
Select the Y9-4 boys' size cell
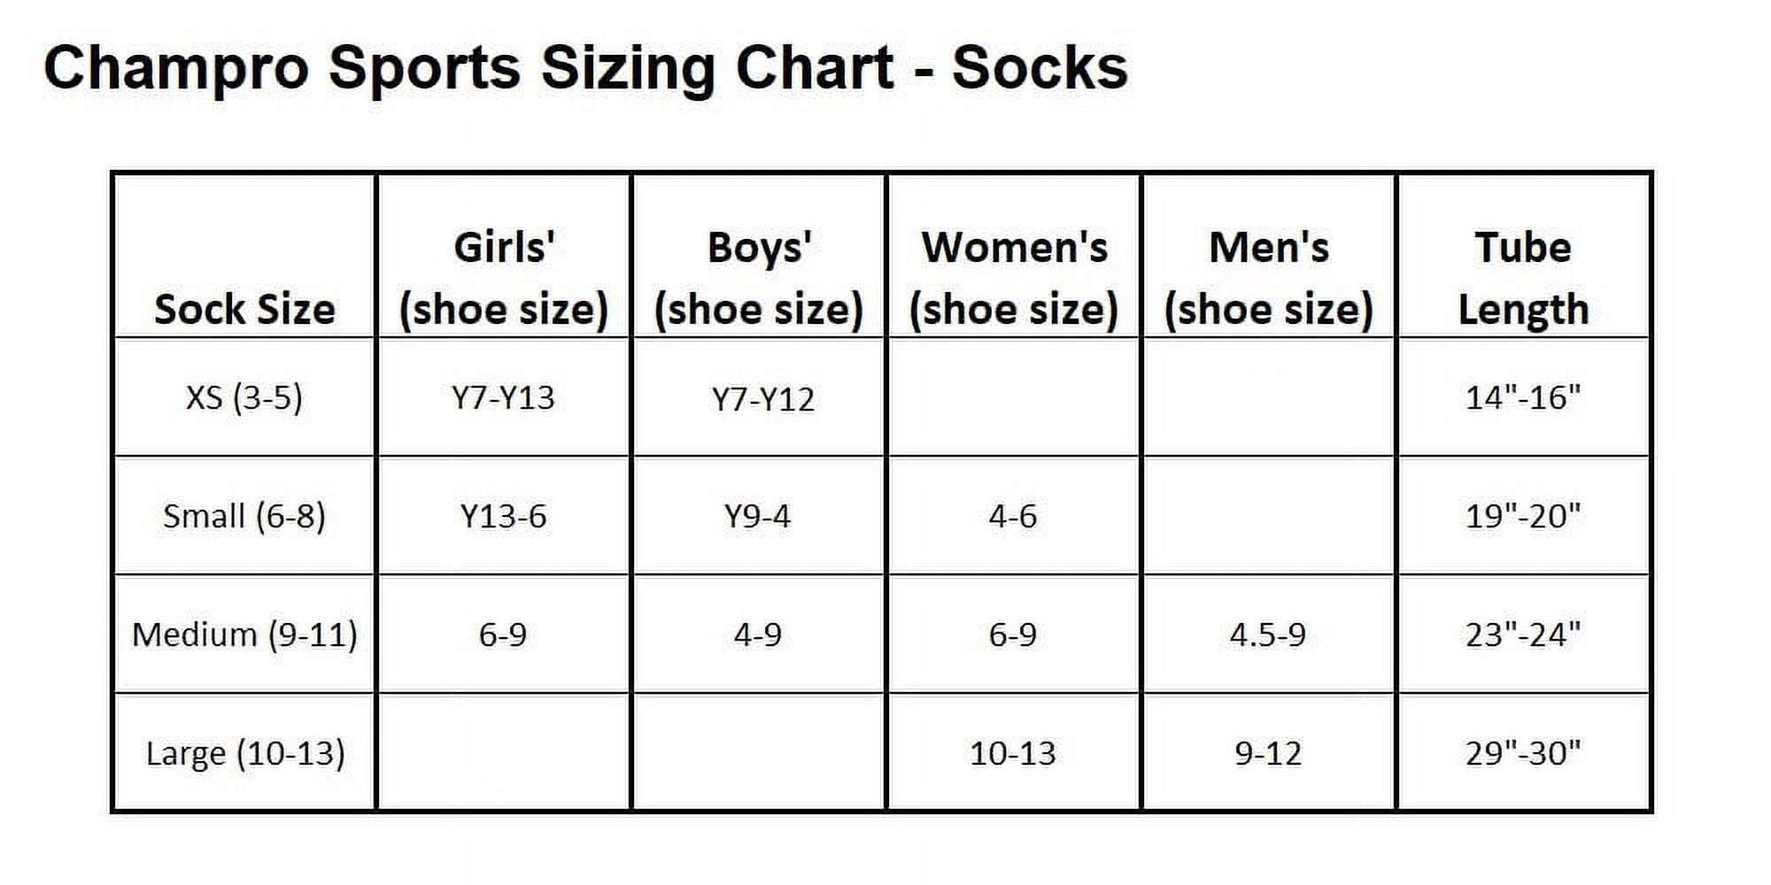click(x=757, y=516)
